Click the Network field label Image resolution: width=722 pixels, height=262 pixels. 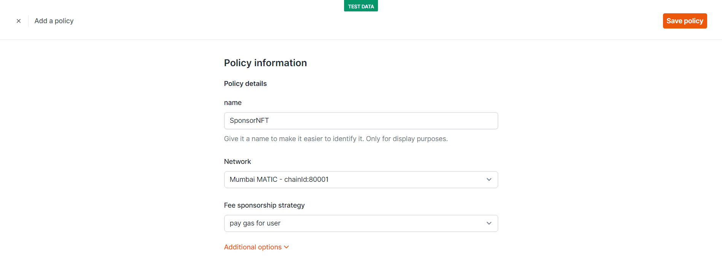237,162
